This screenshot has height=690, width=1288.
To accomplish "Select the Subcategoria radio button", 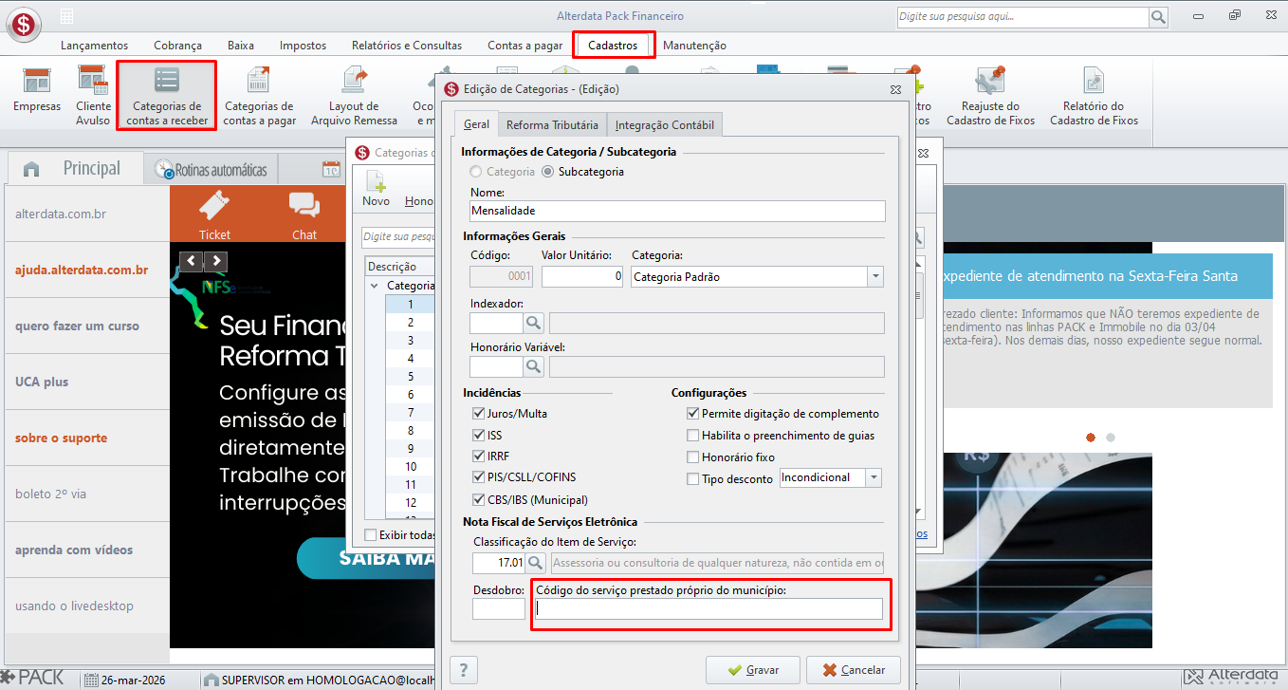I will [547, 172].
